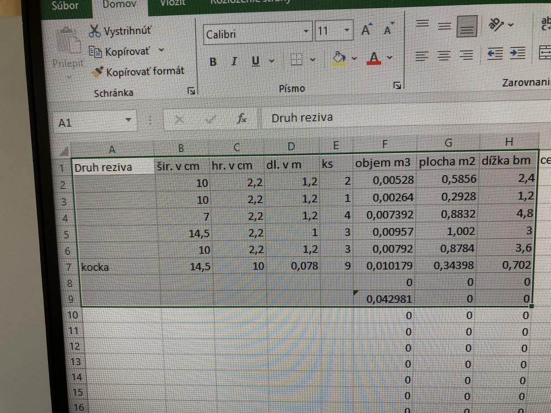Select cell containing kocka
551x413 pixels.
click(x=117, y=267)
